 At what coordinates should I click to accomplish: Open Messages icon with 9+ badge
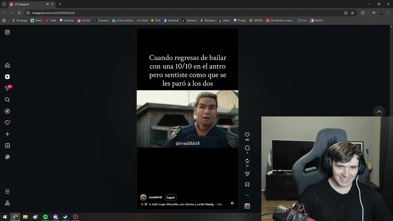[7, 88]
